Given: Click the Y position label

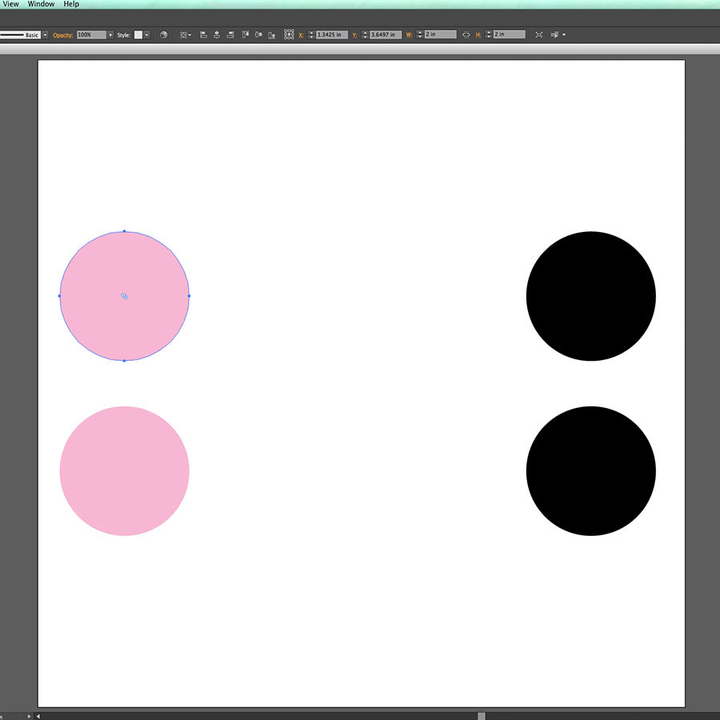Looking at the screenshot, I should tap(355, 35).
